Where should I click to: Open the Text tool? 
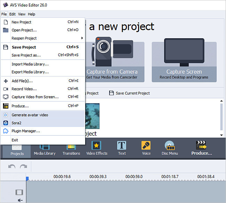tap(122, 148)
